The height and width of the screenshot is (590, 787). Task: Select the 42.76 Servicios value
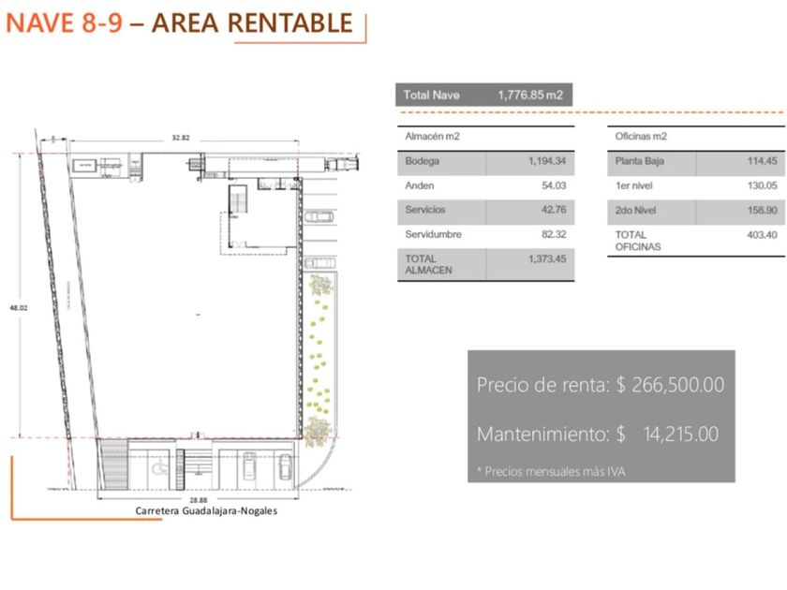point(554,210)
